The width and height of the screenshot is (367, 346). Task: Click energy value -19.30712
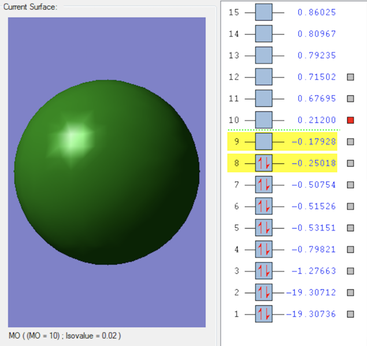click(311, 292)
